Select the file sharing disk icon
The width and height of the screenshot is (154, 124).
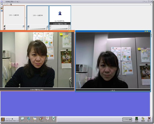click(x=41, y=119)
